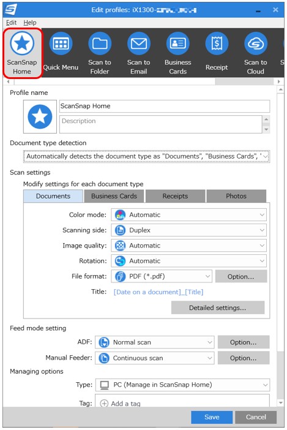Viewport: 287px width, 430px height.
Task: Click the Add a tag field
Action: [x=182, y=401]
